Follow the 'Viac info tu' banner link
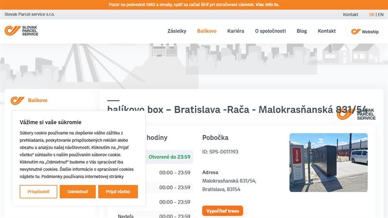Screen dimensions: 388x218 point(267,4)
